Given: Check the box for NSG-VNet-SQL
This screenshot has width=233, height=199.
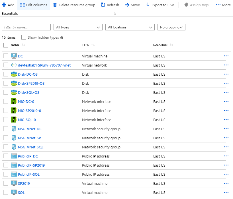Looking at the screenshot, I should 6,147.
